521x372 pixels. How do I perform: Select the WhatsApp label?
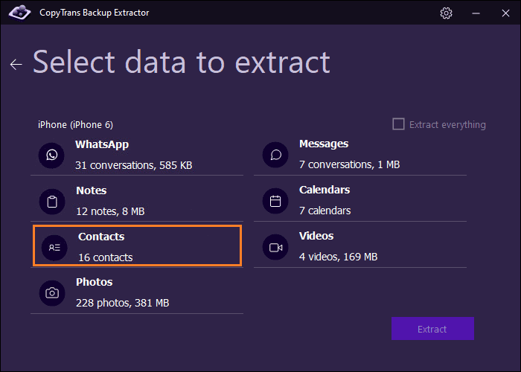click(x=102, y=144)
